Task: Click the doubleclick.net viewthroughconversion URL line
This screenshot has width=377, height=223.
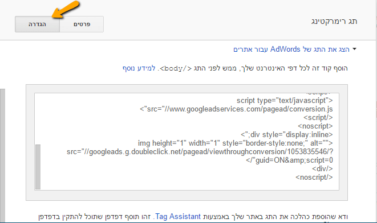Action: [x=200, y=152]
